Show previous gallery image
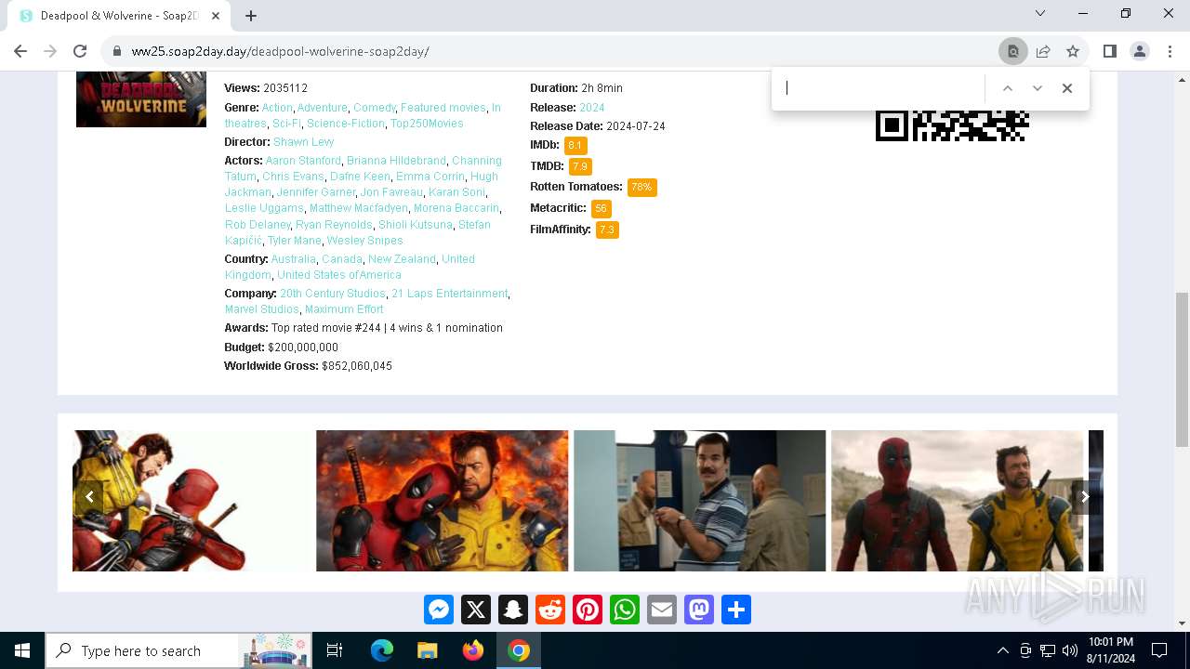Viewport: 1190px width, 669px height. 89,496
